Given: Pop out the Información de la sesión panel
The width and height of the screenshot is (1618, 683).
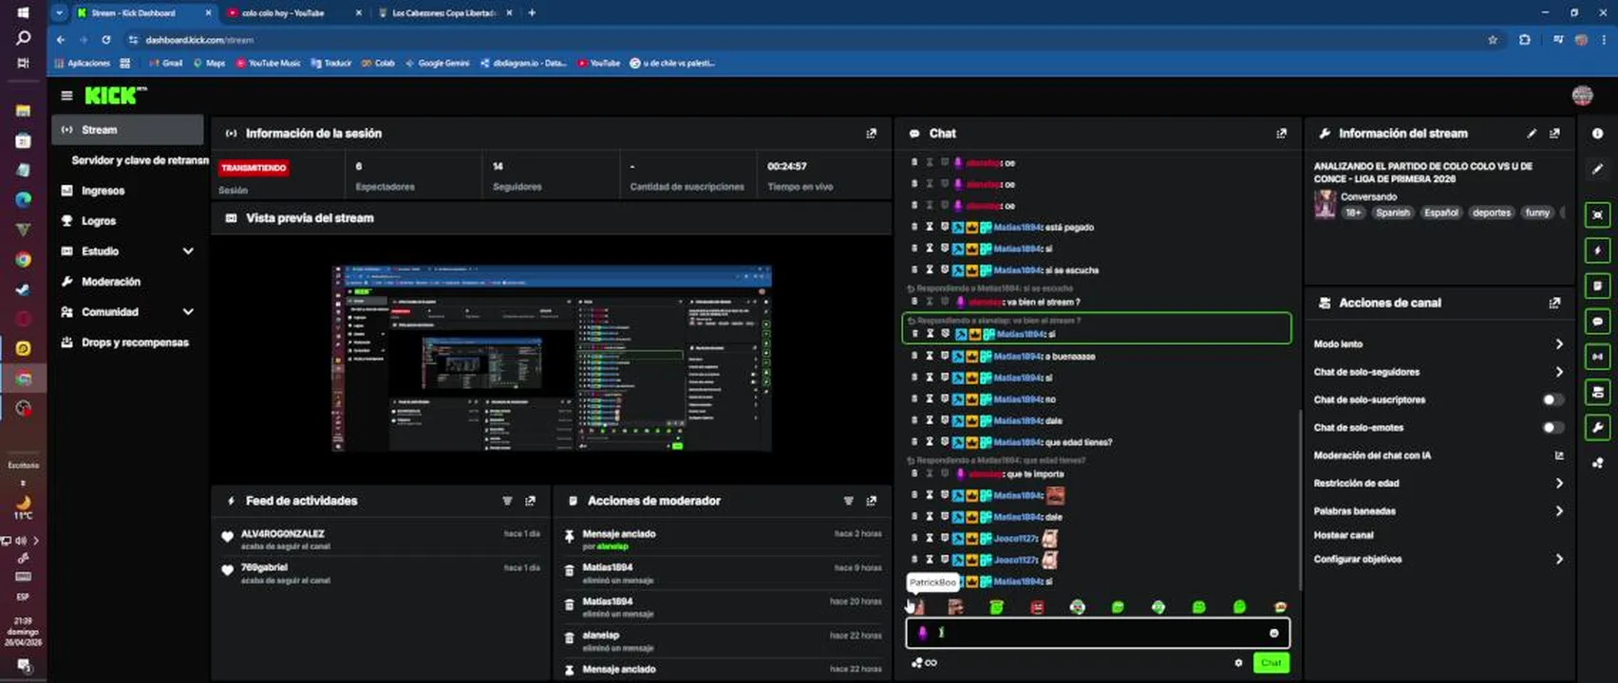Looking at the screenshot, I should pyautogui.click(x=871, y=134).
